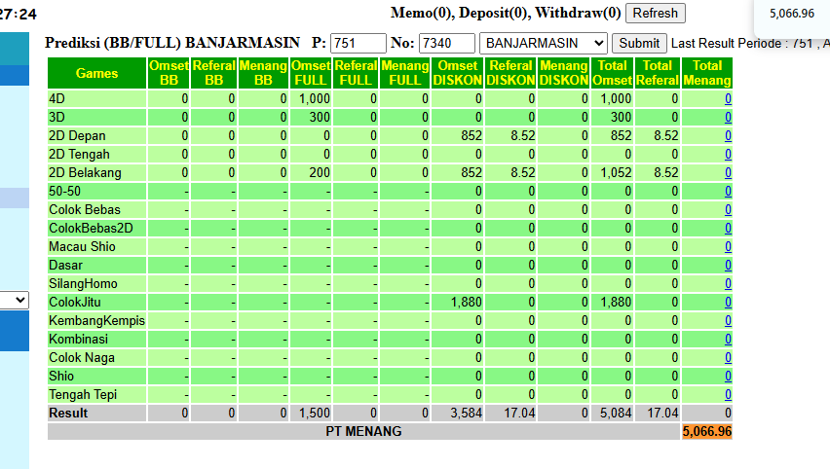Open the 4D Total Menang link
This screenshot has height=469, width=830.
click(728, 99)
